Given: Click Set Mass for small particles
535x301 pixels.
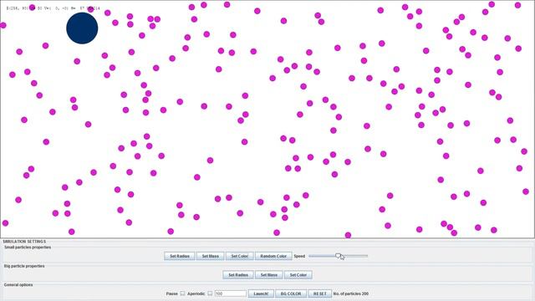Looking at the screenshot, I should coord(210,256).
